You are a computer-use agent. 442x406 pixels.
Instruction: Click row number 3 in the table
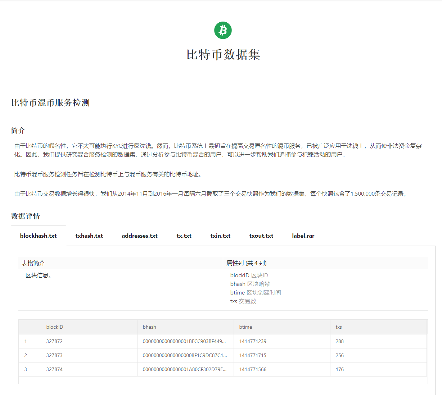pos(25,369)
